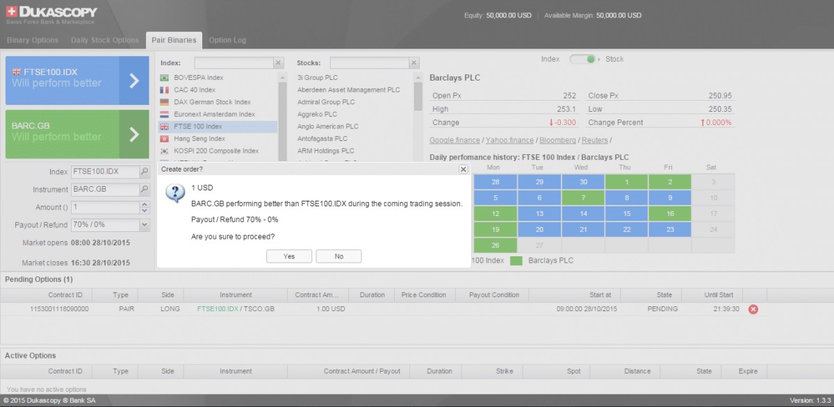Clear the Index search box
Screen dimensions: 834x407
[x=279, y=63]
